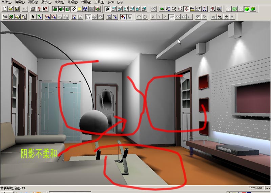The image size is (271, 193).
Task: Click the green teapot orbit view icon
Action: pos(162,9)
